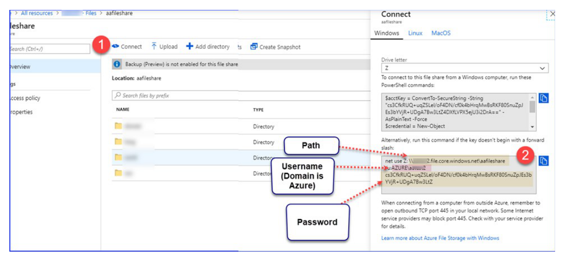
Task: Click the Add directory label
Action: point(212,47)
